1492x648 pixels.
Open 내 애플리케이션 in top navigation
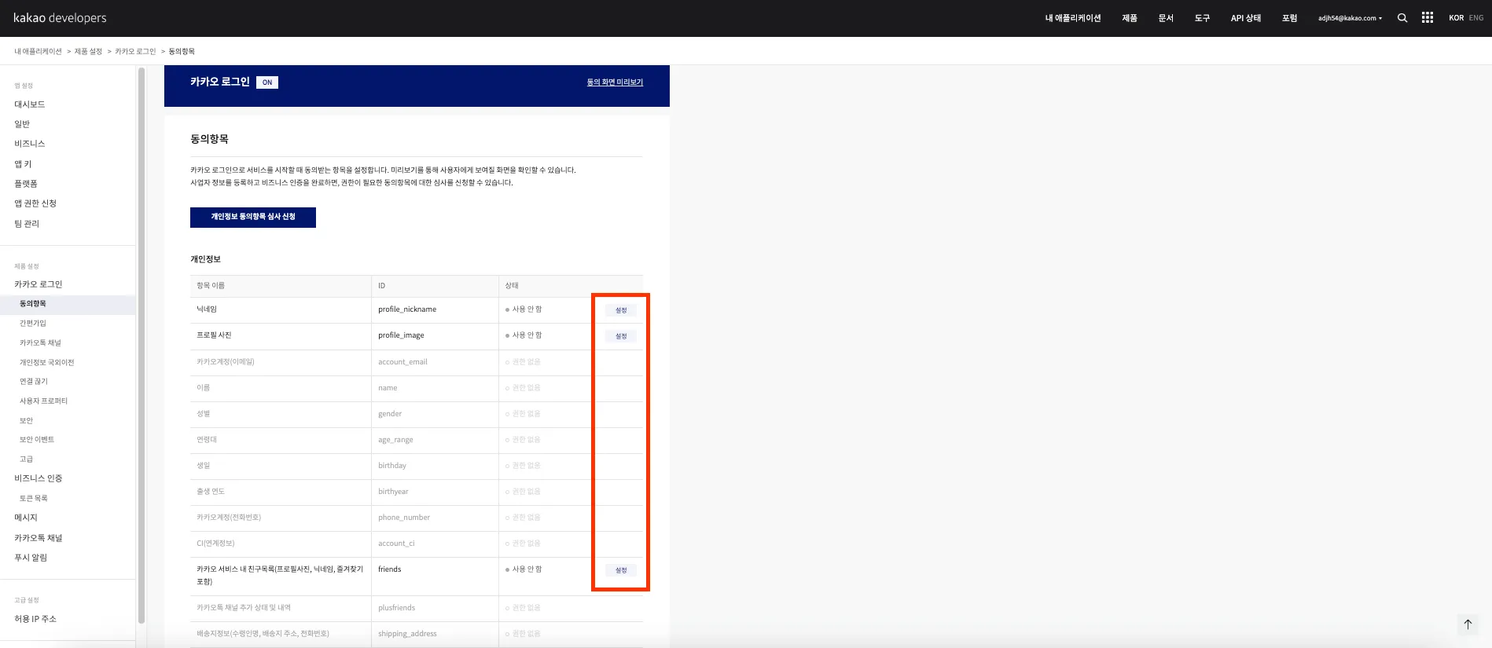[x=1072, y=18]
